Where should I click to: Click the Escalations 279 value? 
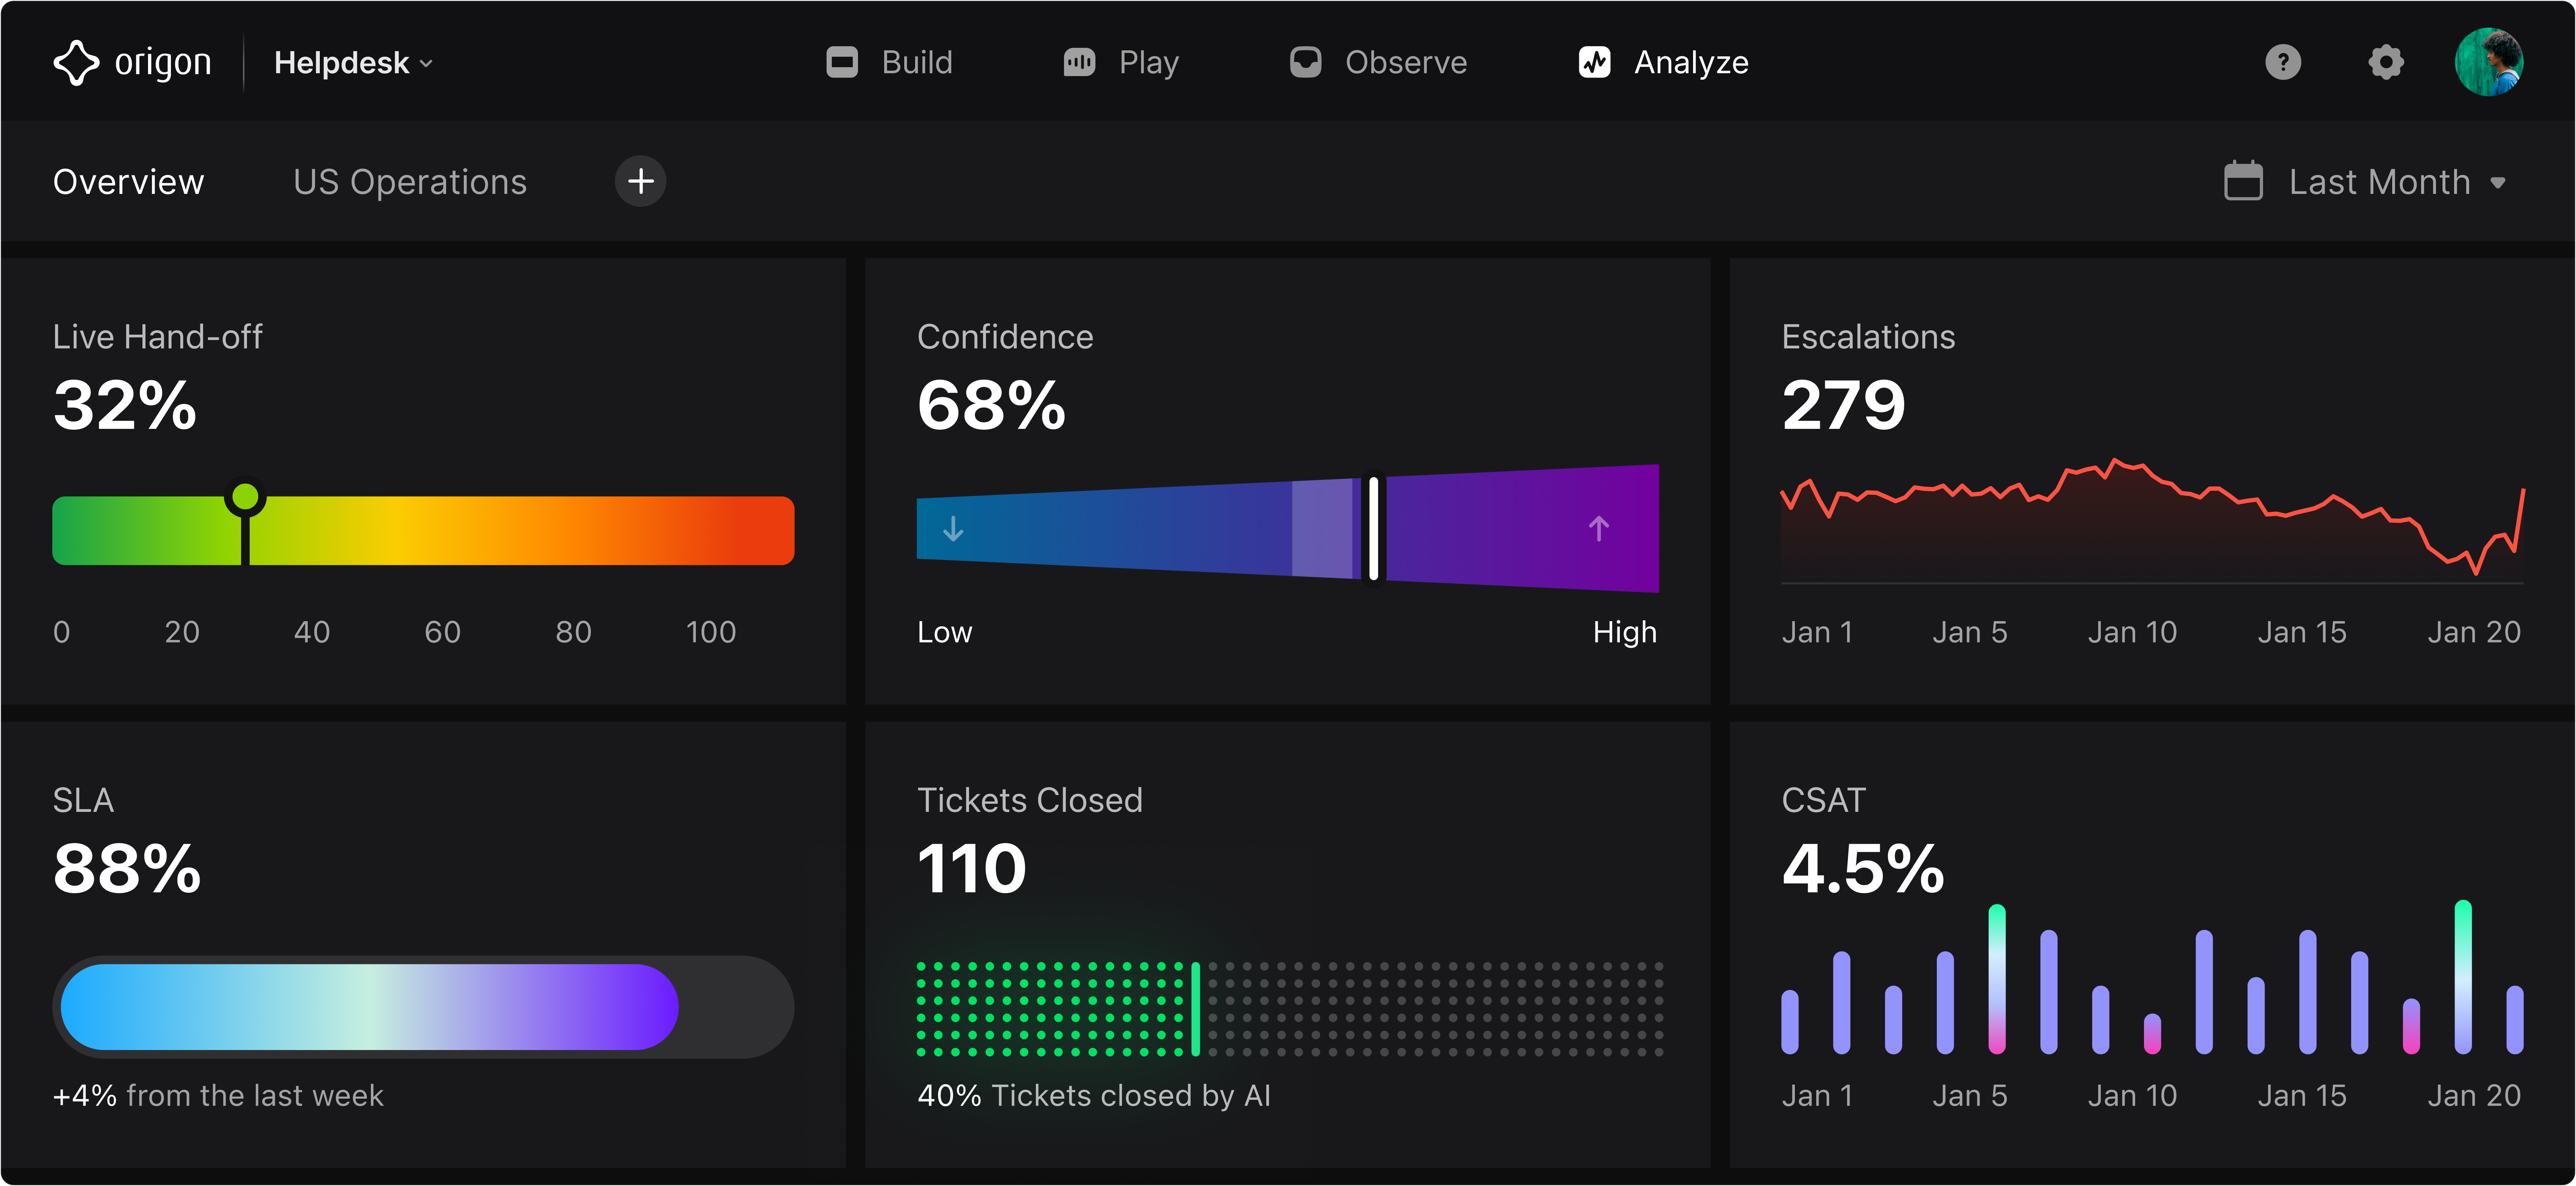[1844, 406]
